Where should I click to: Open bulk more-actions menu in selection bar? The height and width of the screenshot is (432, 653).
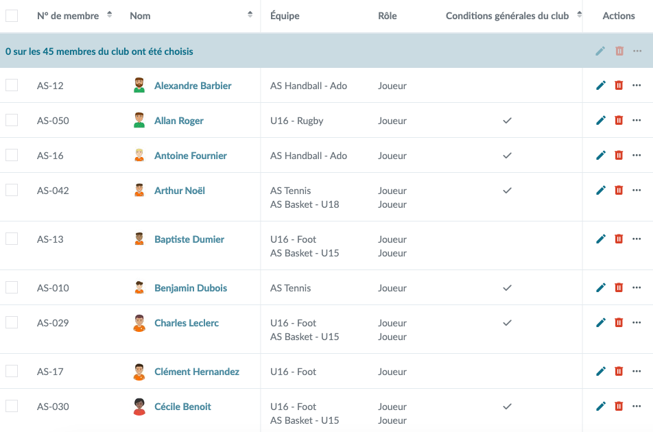pyautogui.click(x=637, y=51)
